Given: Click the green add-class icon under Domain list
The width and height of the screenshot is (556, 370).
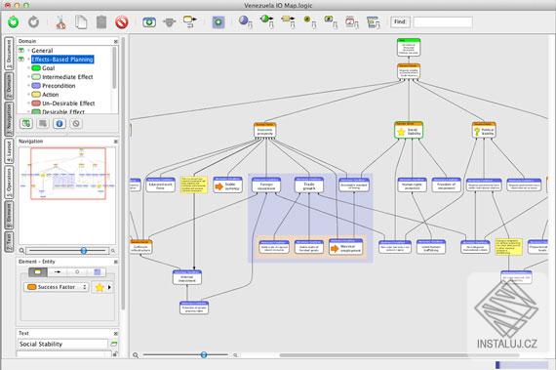Looking at the screenshot, I should [26, 123].
